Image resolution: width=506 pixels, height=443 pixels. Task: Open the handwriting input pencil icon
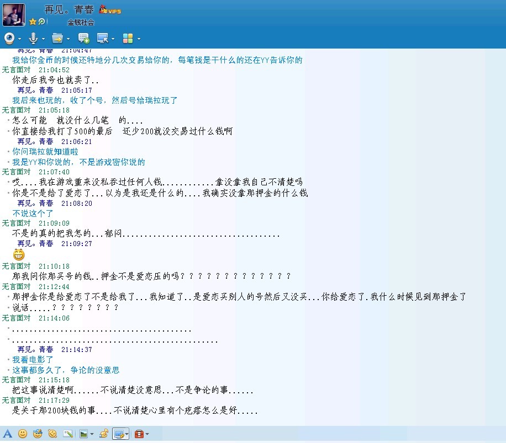coord(68,434)
